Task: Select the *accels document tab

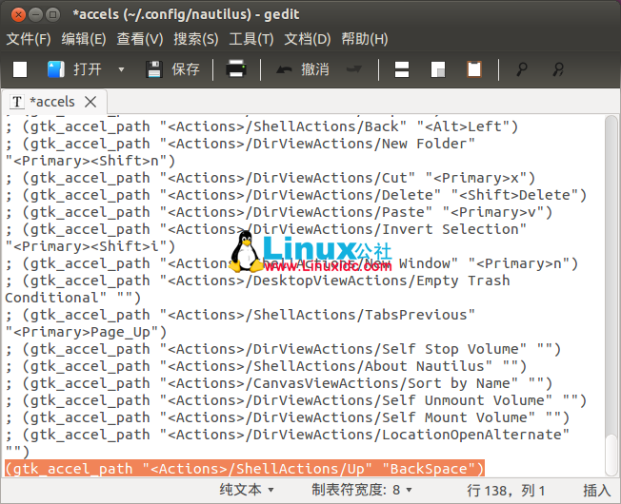Action: pos(54,102)
